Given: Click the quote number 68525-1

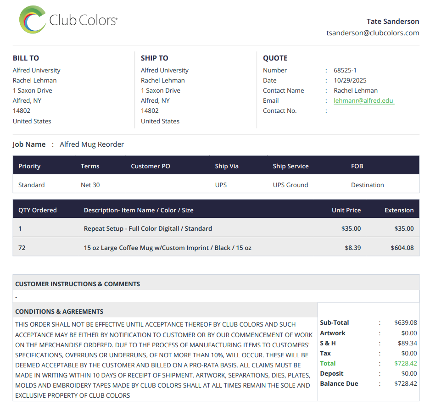Looking at the screenshot, I should pyautogui.click(x=345, y=71).
